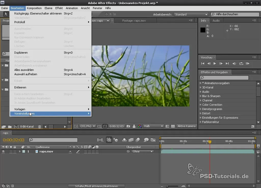This screenshot has height=188, width=261.
Task: Delete selected project items trash icon
Action: (x=40, y=127)
